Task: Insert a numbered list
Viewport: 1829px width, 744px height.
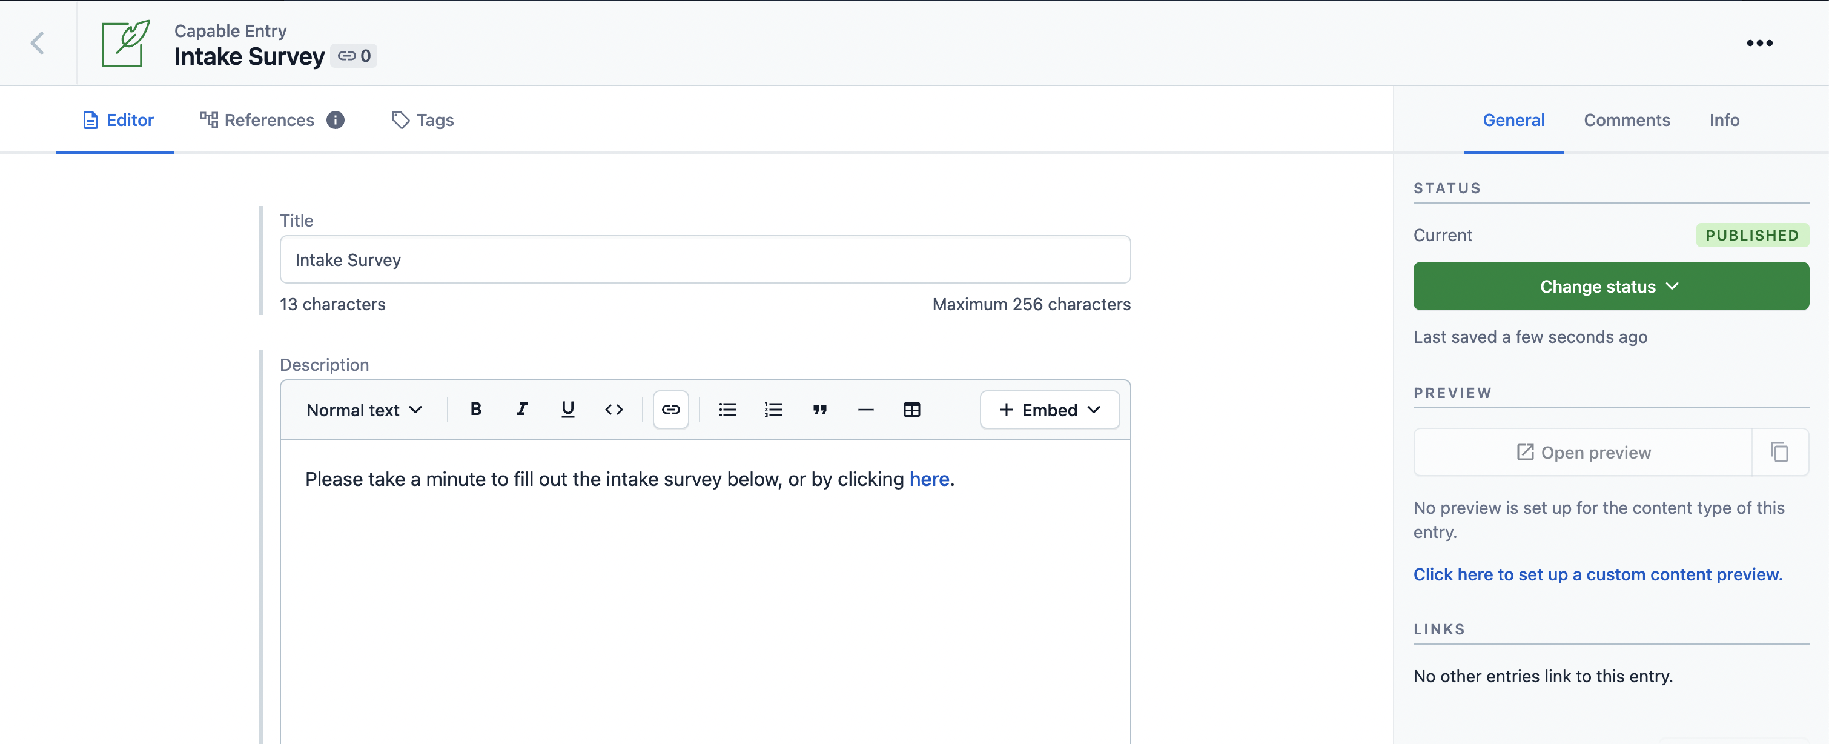Action: (773, 410)
